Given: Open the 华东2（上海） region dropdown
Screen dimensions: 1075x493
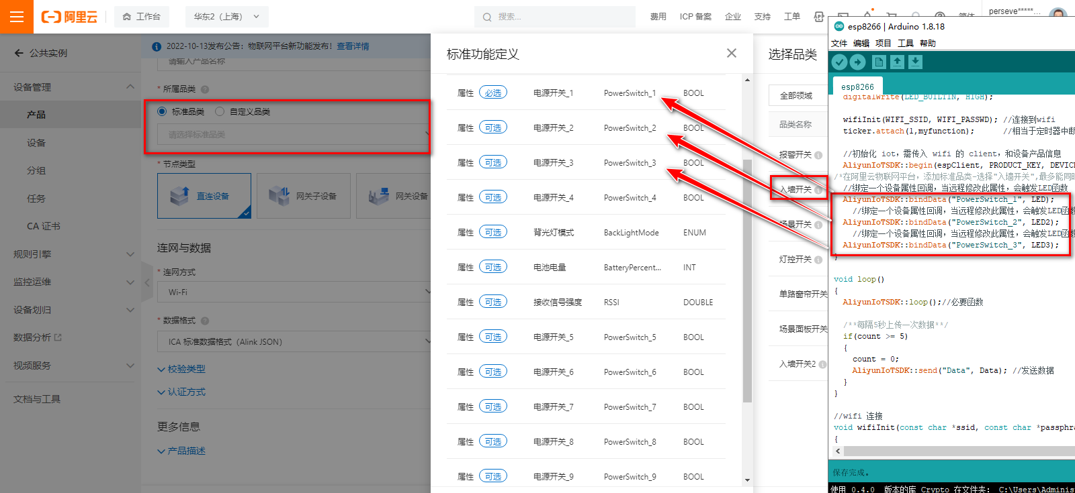Looking at the screenshot, I should (x=226, y=17).
